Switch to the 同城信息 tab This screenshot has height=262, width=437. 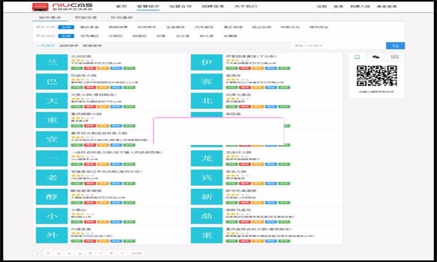coord(86,17)
